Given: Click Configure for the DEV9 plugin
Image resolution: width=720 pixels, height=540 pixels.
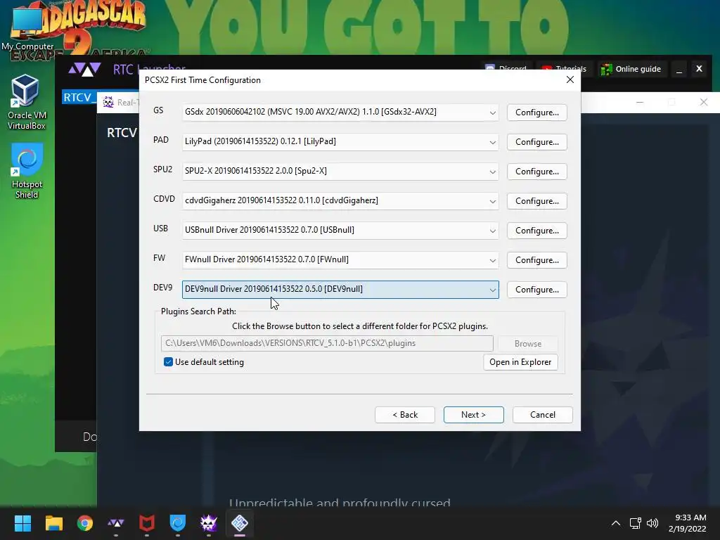Looking at the screenshot, I should coord(536,290).
